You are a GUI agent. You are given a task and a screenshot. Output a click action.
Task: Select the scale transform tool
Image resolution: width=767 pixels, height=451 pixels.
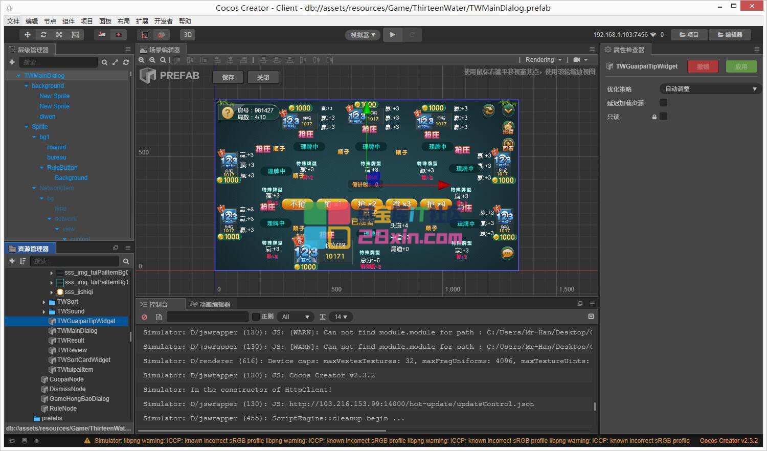click(x=59, y=35)
